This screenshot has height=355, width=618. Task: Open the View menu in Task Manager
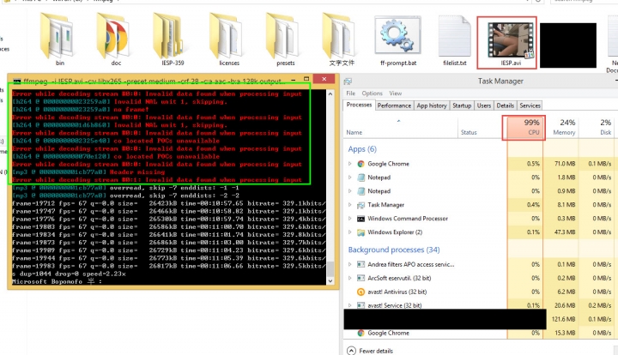point(396,93)
